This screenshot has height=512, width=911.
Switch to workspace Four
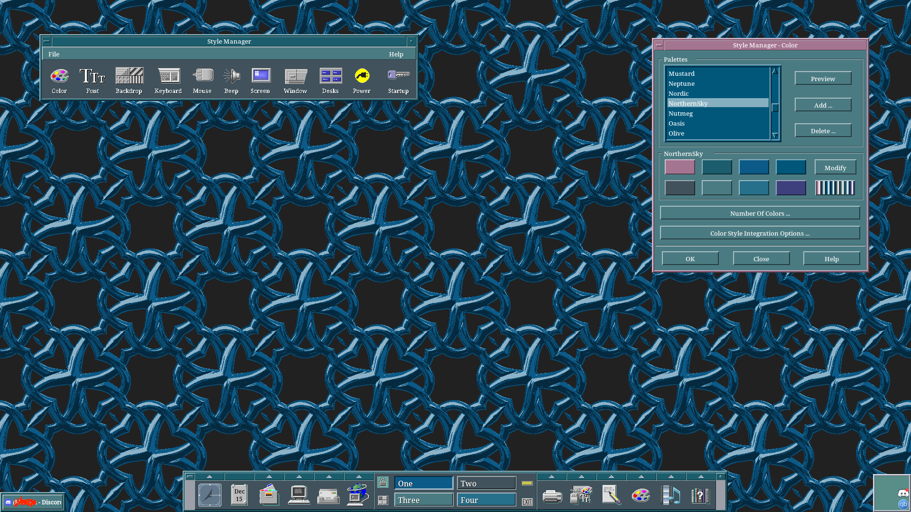[486, 500]
